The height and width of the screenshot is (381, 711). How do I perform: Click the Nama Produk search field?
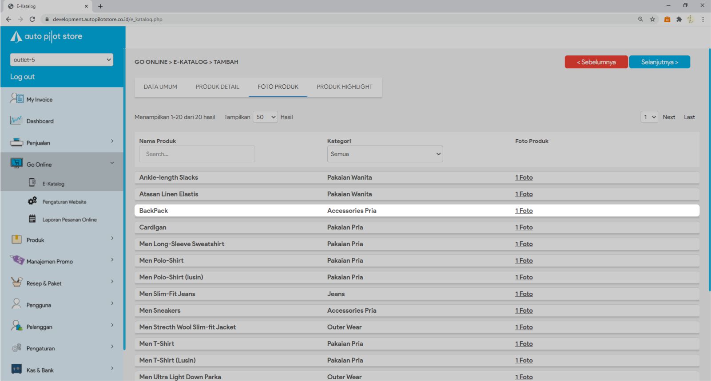[197, 154]
